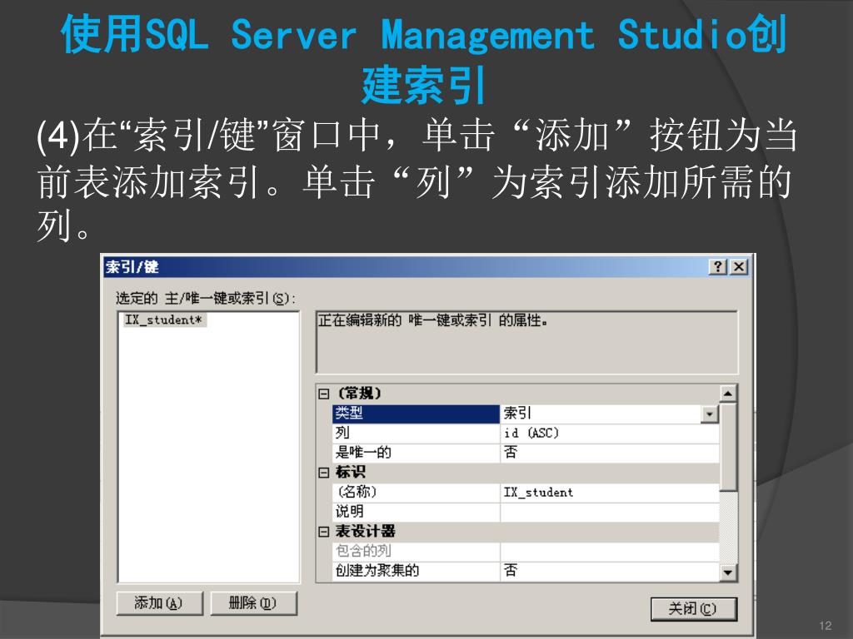
Task: Select the (名称) property row
Action: (x=416, y=493)
